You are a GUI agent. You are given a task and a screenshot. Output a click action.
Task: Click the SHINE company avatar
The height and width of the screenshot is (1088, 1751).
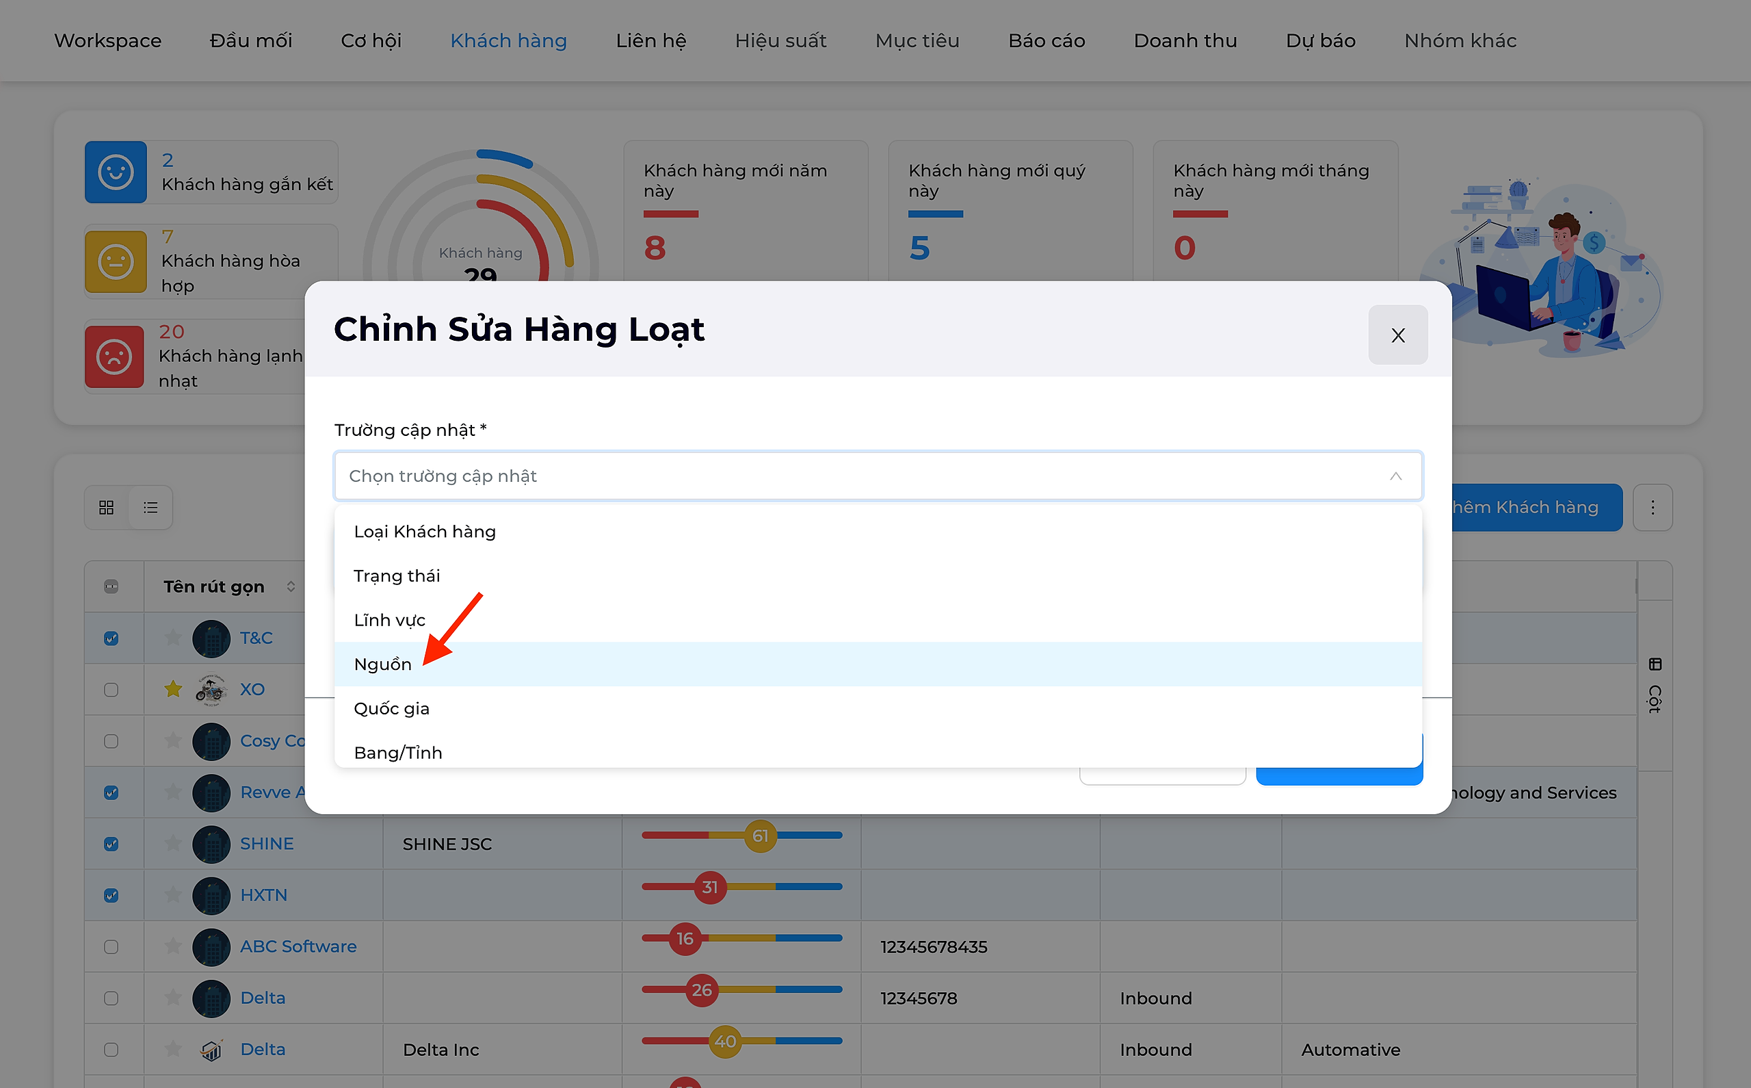coord(211,844)
